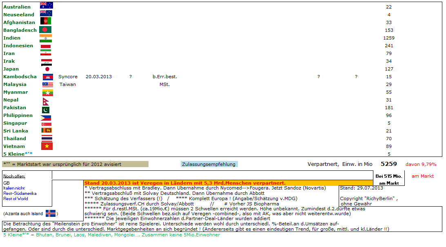Click the Iran flag icon
Image resolution: width=446 pixels, height=247 pixels.
(46, 53)
